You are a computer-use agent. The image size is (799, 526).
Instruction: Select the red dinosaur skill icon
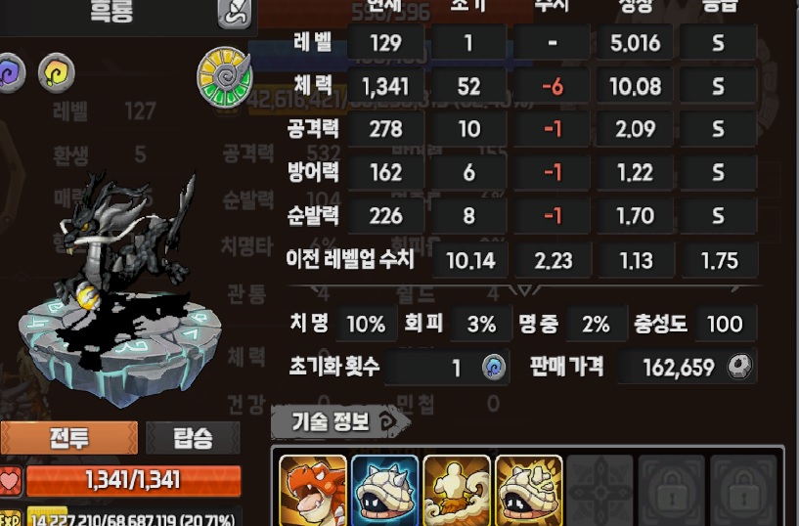(313, 491)
